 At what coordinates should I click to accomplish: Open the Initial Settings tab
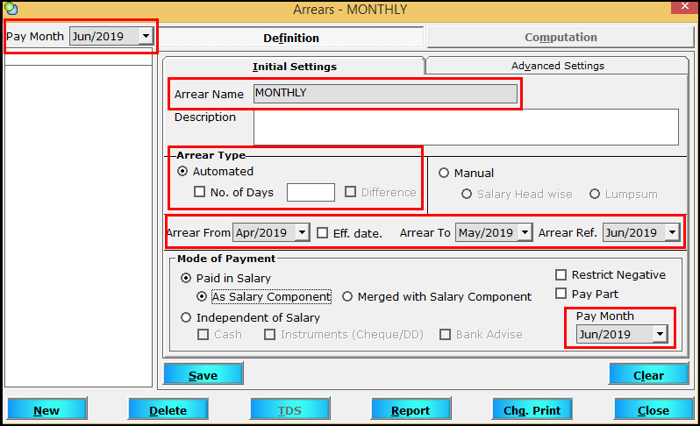[x=294, y=67]
